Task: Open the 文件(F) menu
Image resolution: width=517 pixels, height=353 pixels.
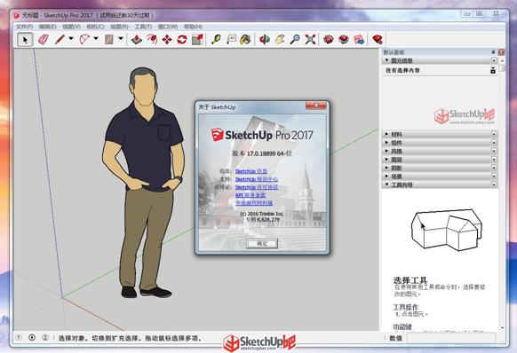Action: [x=24, y=27]
